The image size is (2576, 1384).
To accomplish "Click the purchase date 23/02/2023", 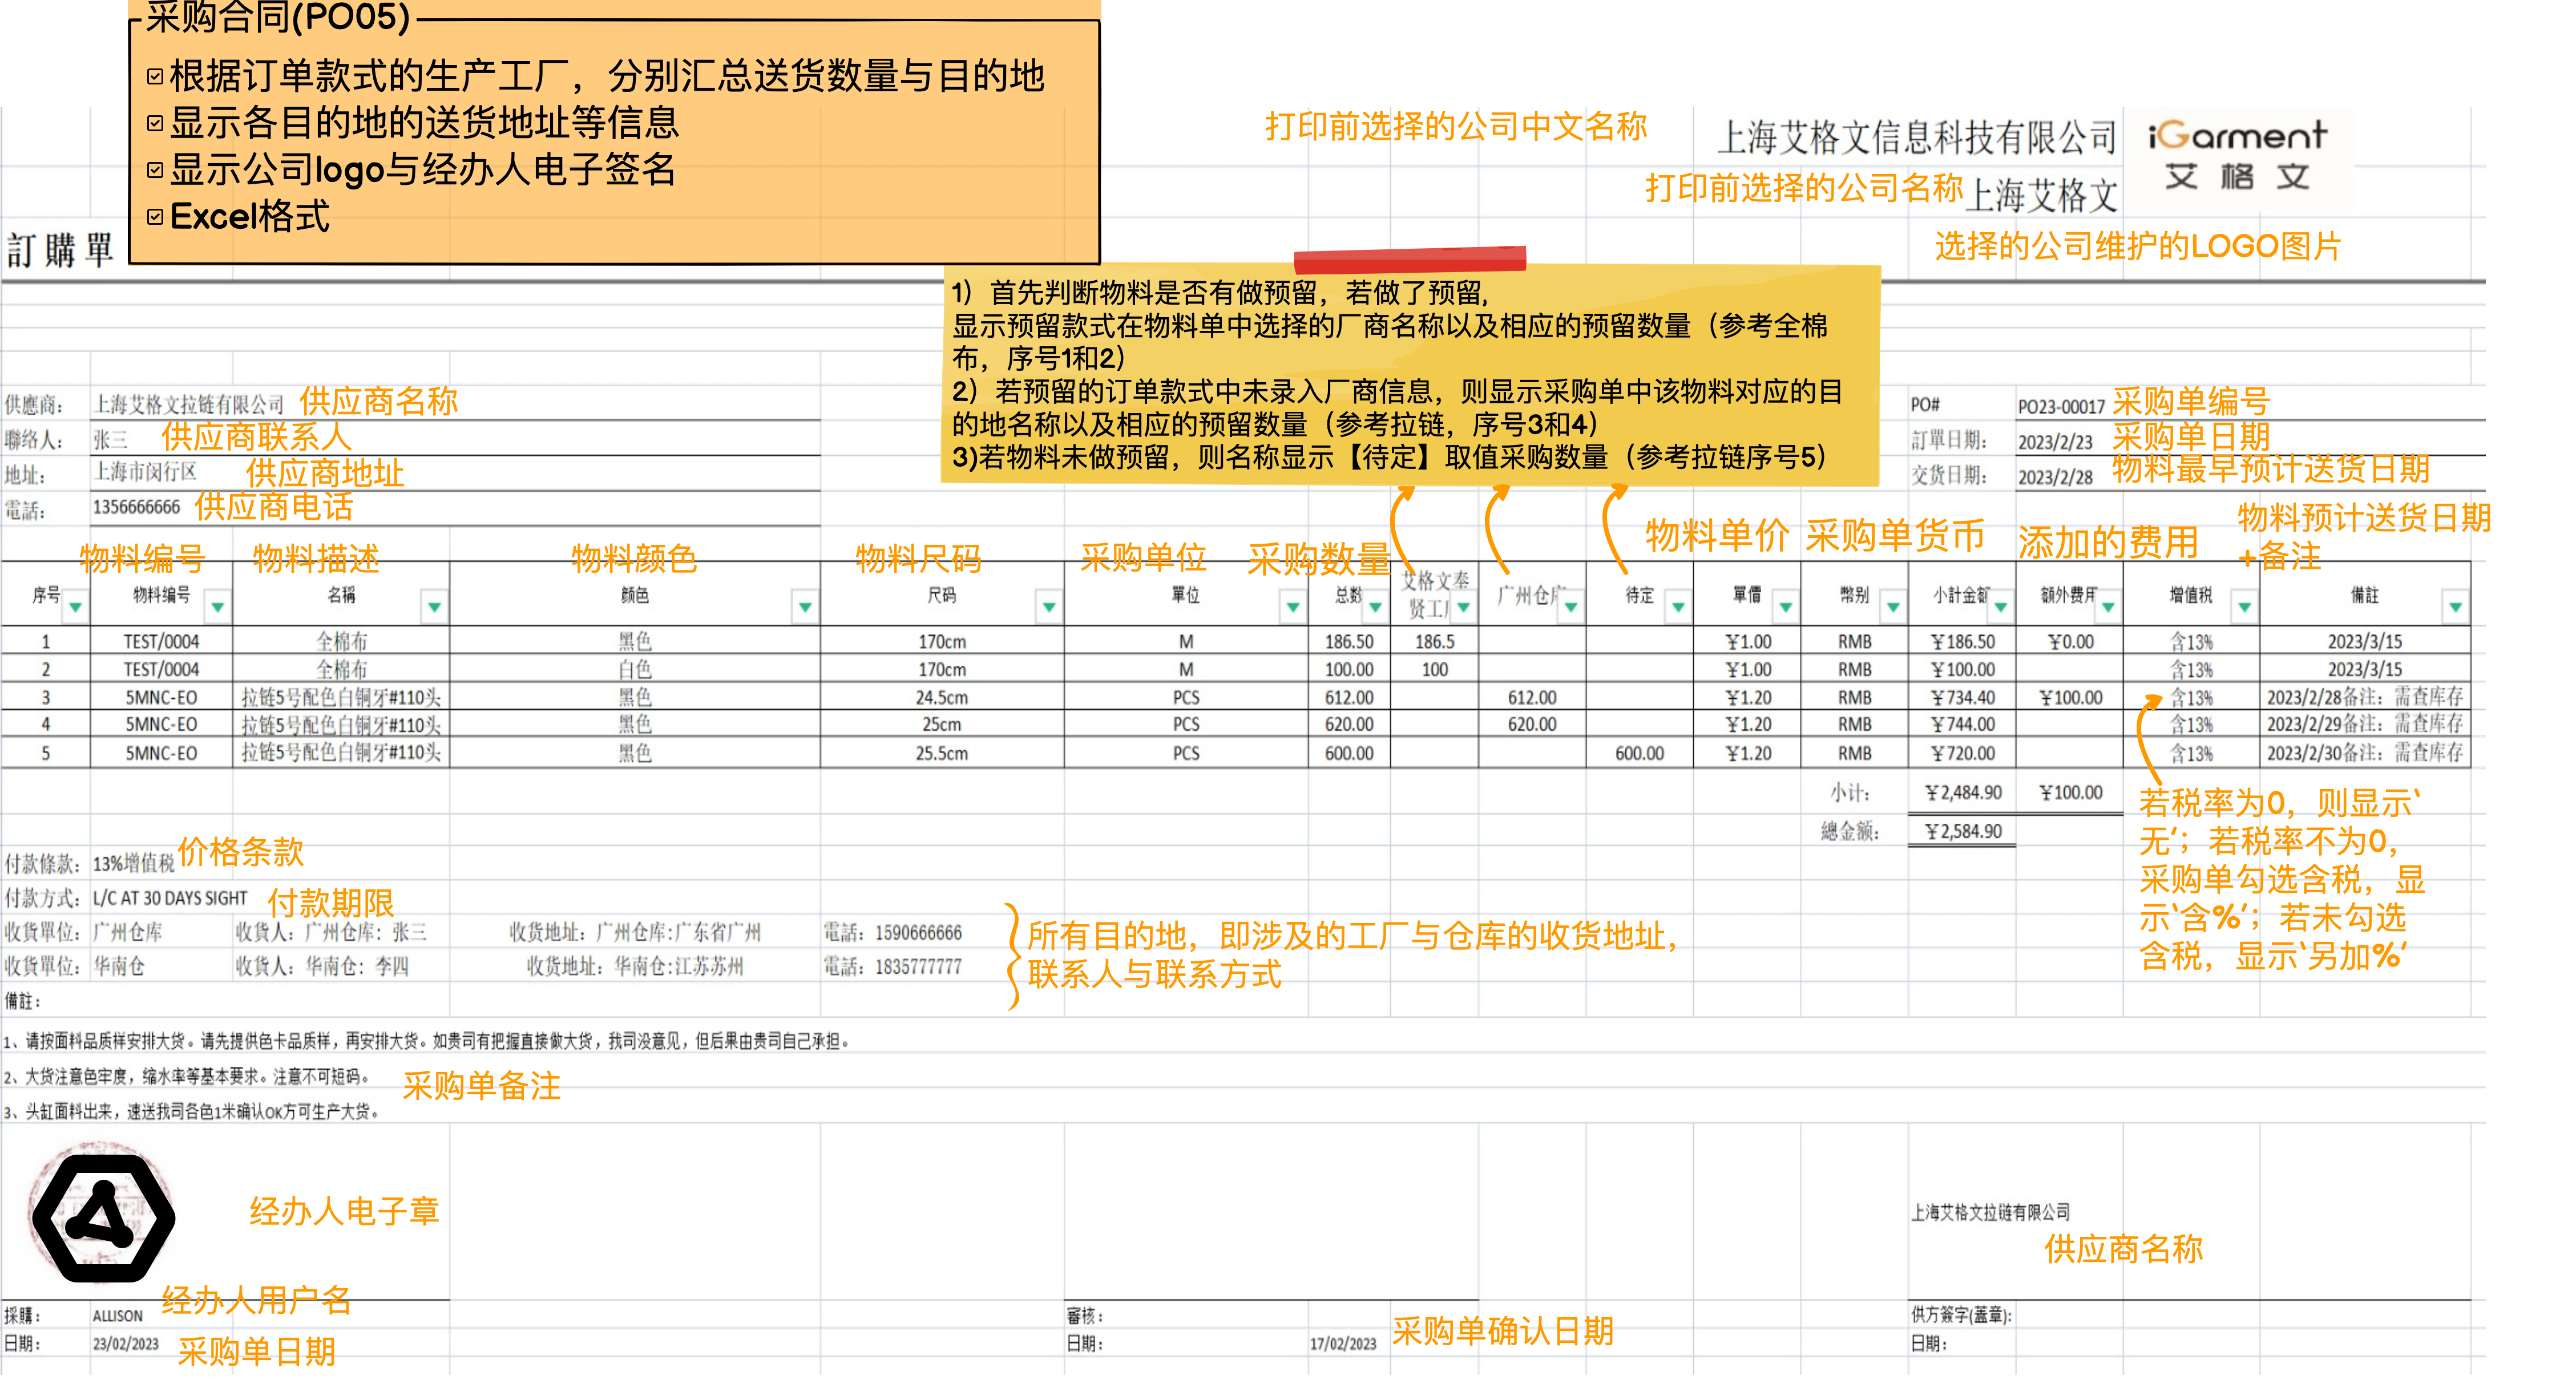I will (126, 1344).
